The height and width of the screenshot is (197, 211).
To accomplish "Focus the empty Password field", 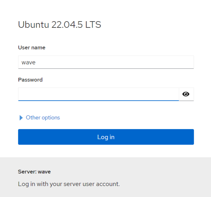I will click(x=98, y=94).
